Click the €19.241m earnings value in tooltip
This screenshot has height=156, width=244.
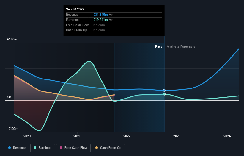click(x=100, y=20)
